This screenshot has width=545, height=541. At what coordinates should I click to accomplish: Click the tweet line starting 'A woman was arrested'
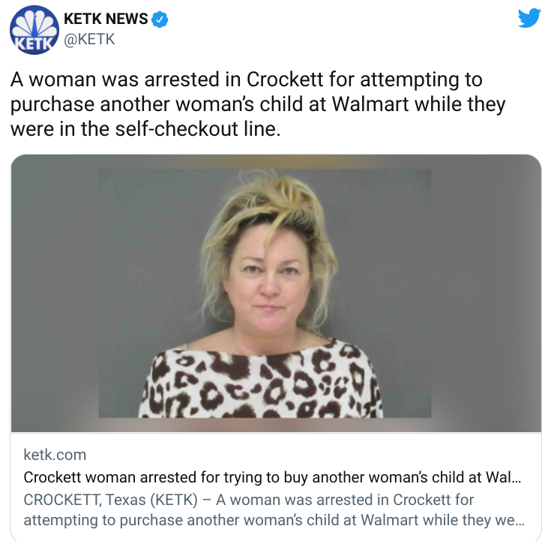247,80
